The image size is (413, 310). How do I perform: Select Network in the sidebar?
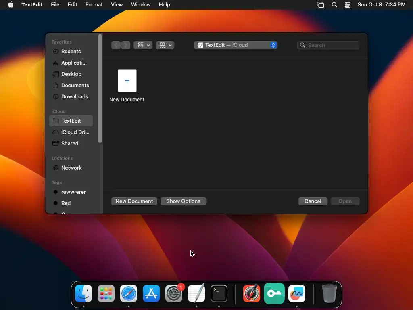(71, 168)
